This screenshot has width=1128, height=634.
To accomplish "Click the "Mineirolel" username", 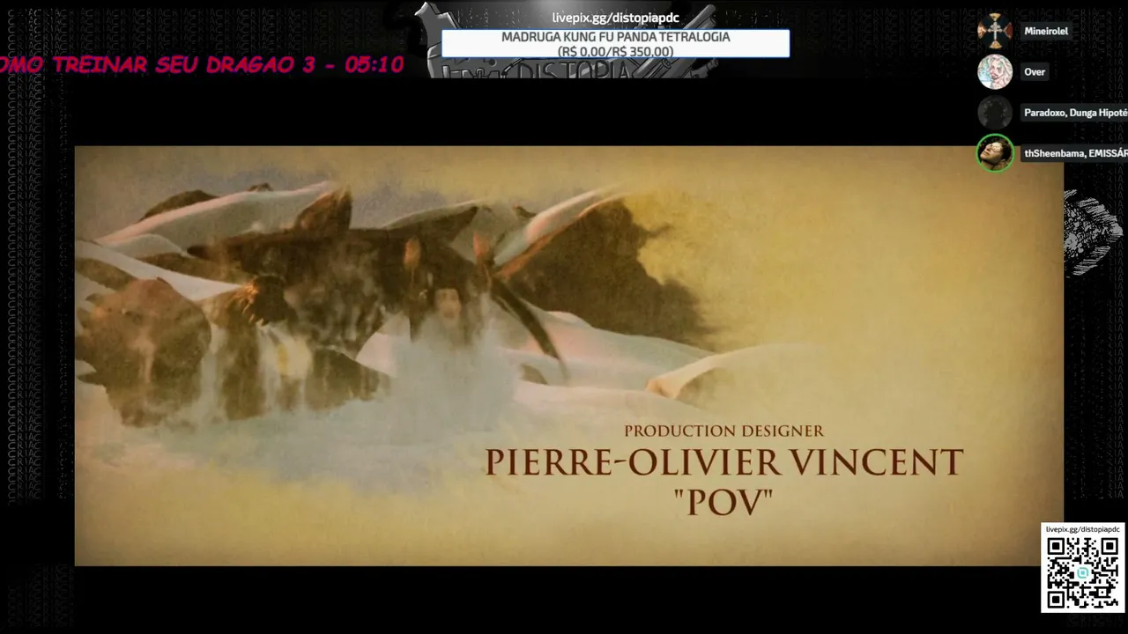I will [1046, 31].
